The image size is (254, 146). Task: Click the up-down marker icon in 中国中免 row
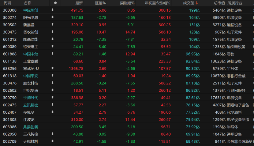(x=53, y=54)
